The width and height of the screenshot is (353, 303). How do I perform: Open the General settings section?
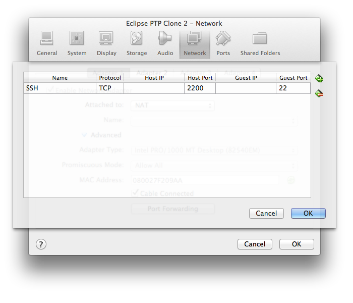(47, 43)
